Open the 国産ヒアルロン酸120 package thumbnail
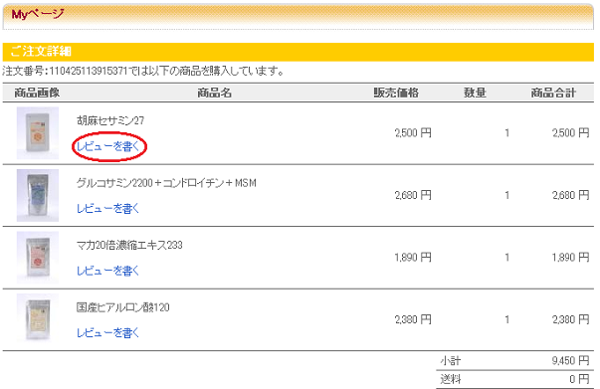The image size is (600, 389). 38,318
